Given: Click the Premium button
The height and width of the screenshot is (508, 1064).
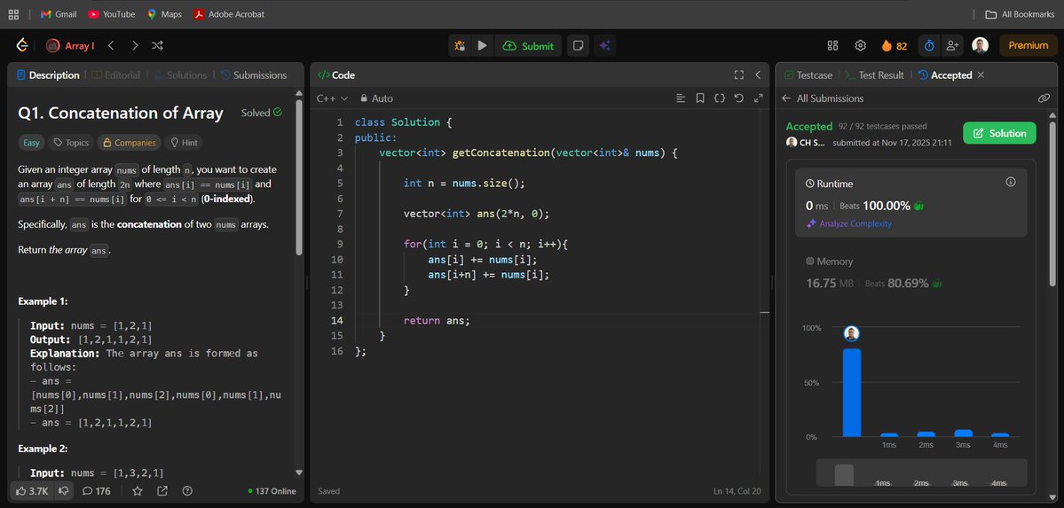Looking at the screenshot, I should pyautogui.click(x=1028, y=45).
